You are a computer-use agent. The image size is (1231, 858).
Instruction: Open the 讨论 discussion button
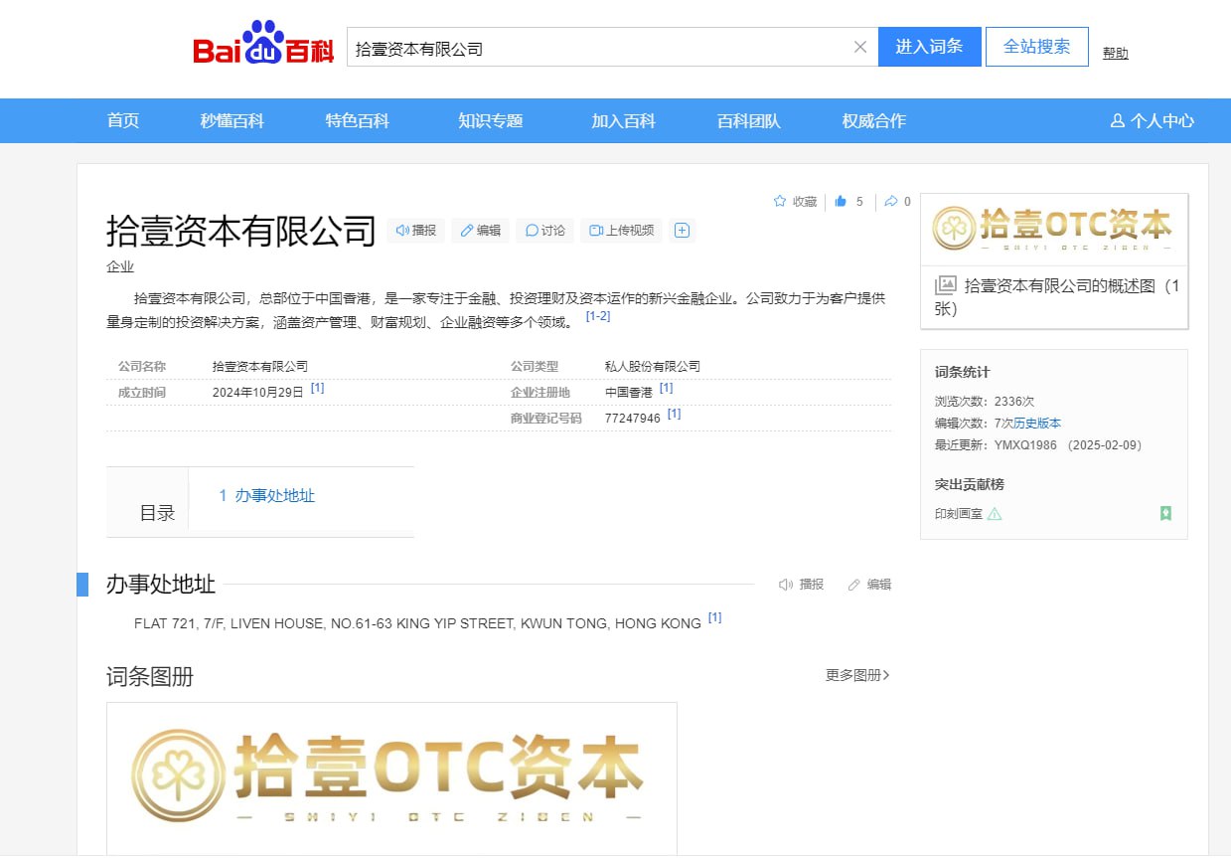545,231
